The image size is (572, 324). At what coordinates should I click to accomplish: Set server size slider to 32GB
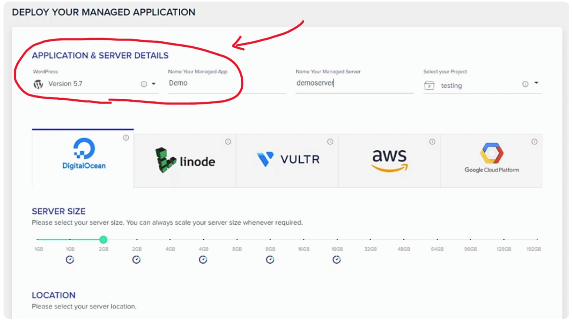pyautogui.click(x=370, y=239)
